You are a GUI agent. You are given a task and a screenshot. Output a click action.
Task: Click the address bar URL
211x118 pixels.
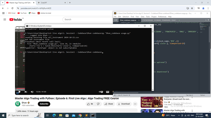pyautogui.click(x=36, y=8)
